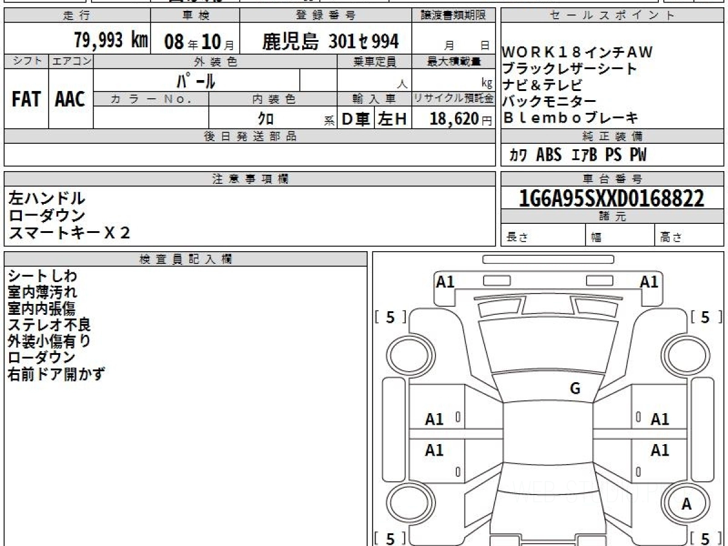The image size is (728, 546).
Task: Click the 車台番号 header
Action: (x=612, y=179)
